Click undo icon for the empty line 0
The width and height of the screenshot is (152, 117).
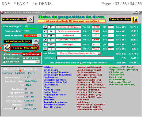pos(45,49)
